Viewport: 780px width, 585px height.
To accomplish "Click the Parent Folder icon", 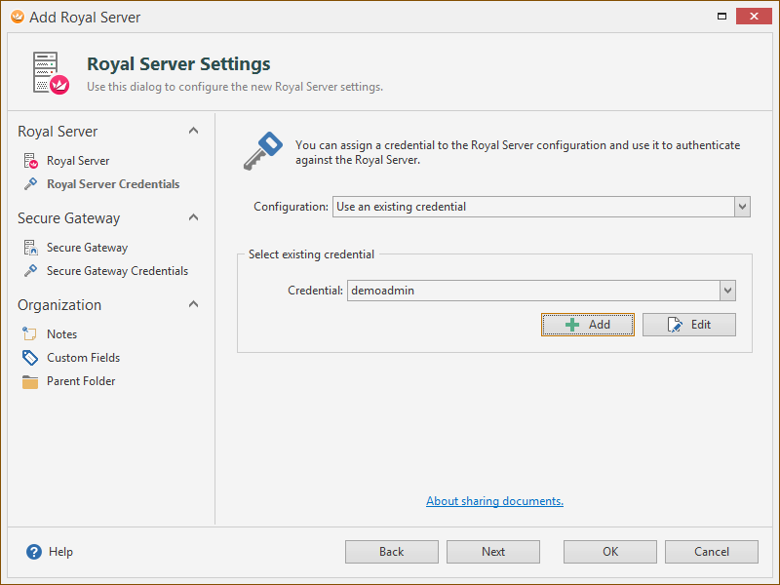I will 30,381.
